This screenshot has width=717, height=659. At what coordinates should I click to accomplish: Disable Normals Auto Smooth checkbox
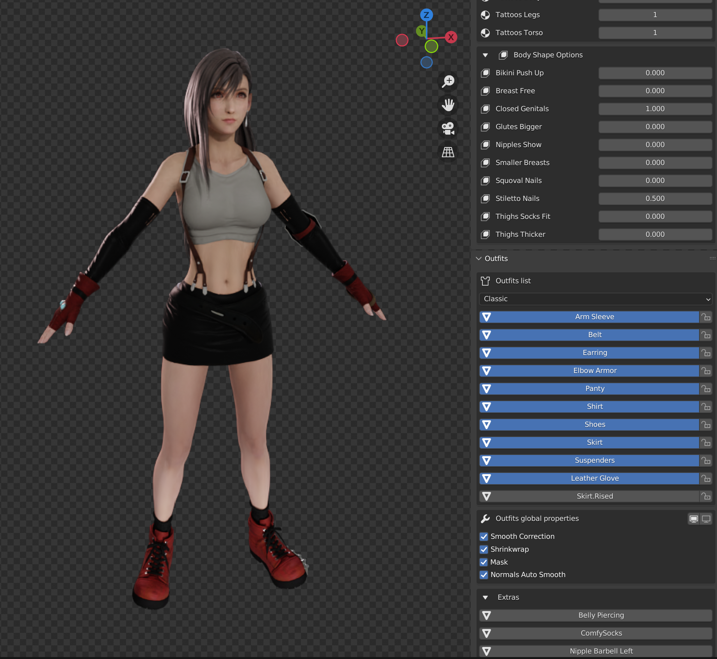coord(484,575)
